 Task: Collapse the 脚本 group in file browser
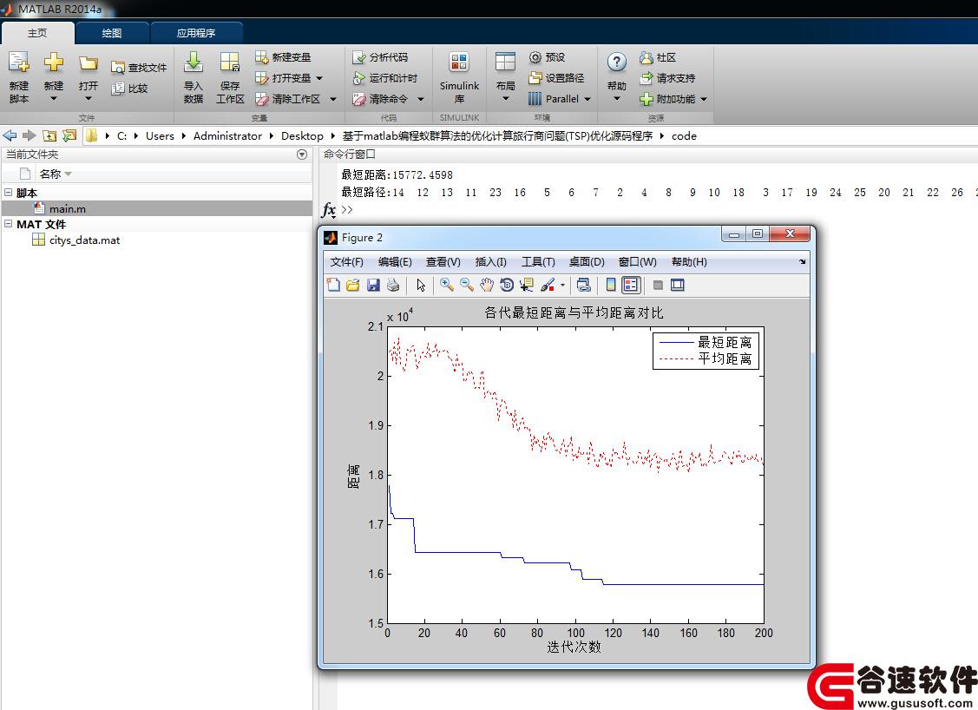coord(9,192)
